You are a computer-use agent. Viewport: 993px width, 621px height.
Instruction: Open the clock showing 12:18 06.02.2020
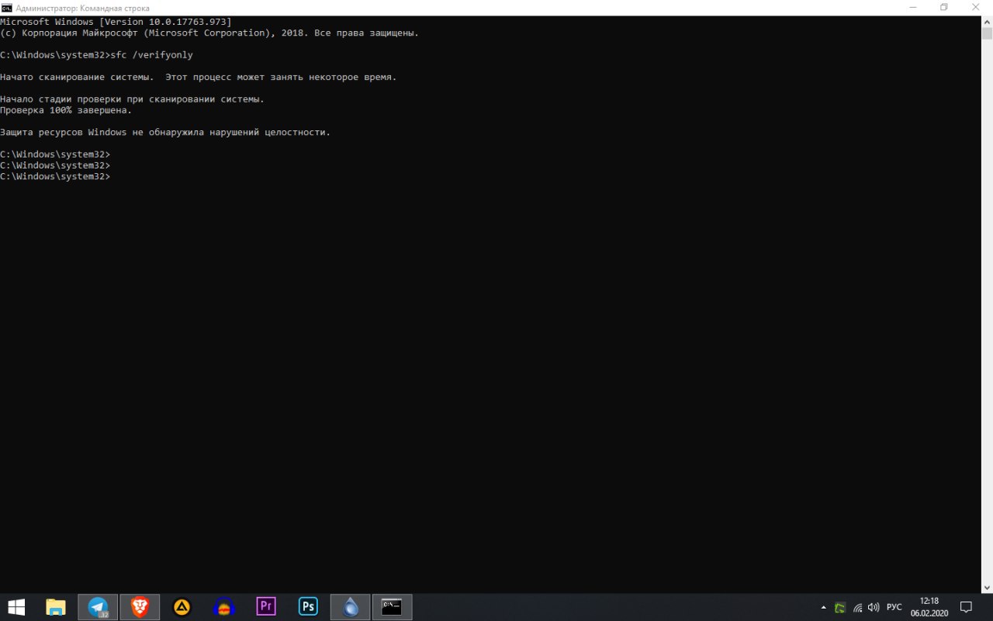929,607
